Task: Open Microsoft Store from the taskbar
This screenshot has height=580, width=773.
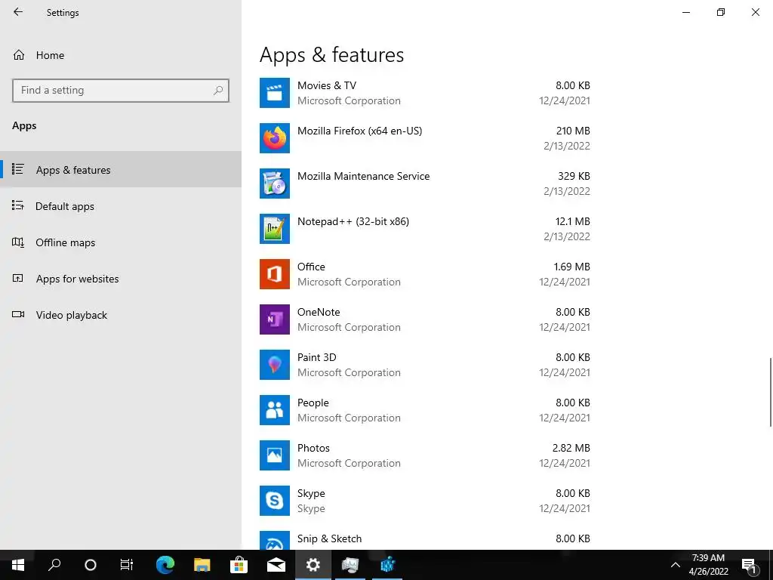Action: click(239, 565)
